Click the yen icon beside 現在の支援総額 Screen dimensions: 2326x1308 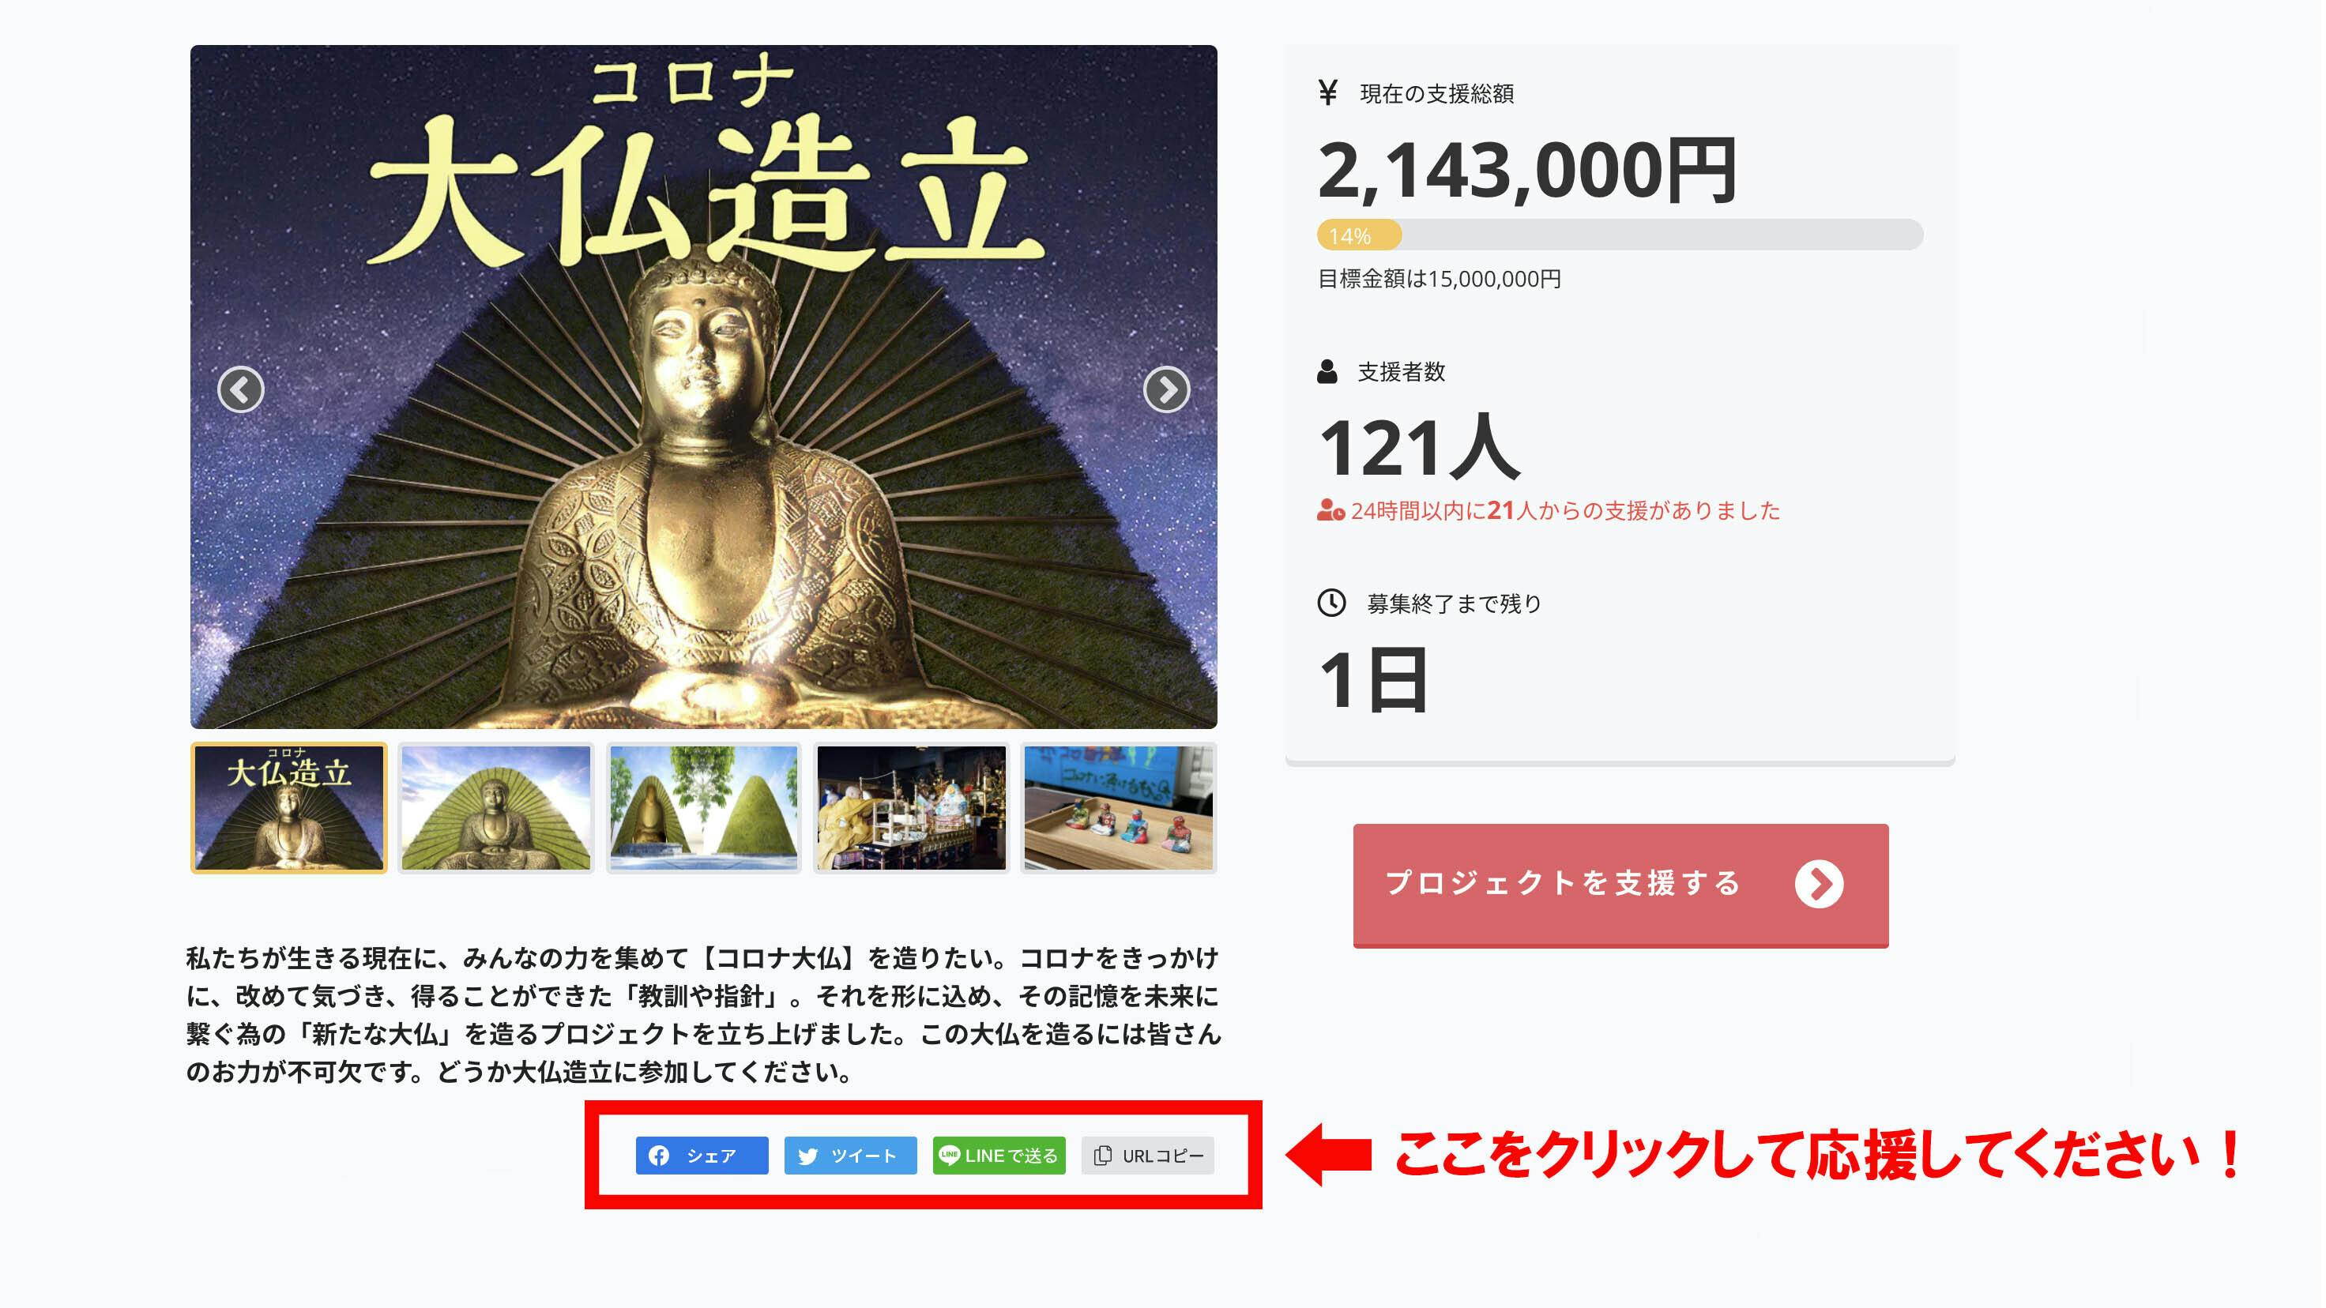point(1327,92)
